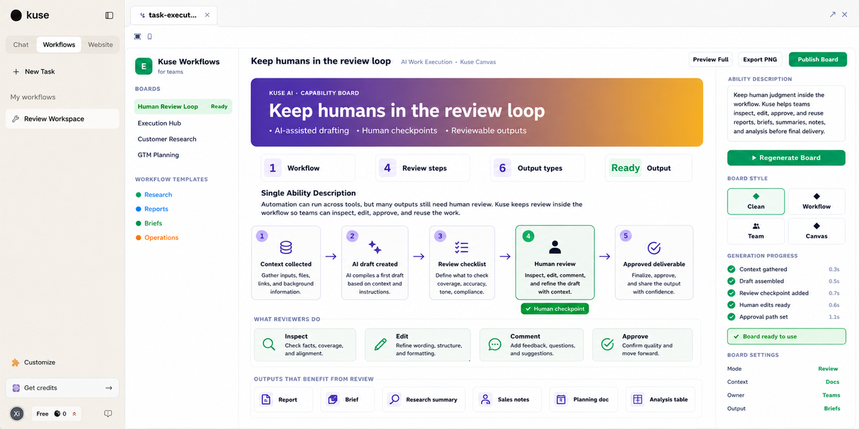Click the kuse logo circle

16,15
